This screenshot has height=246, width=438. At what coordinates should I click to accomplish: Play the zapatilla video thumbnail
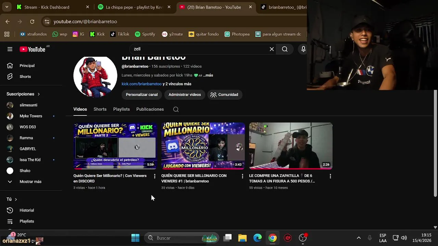pyautogui.click(x=291, y=146)
